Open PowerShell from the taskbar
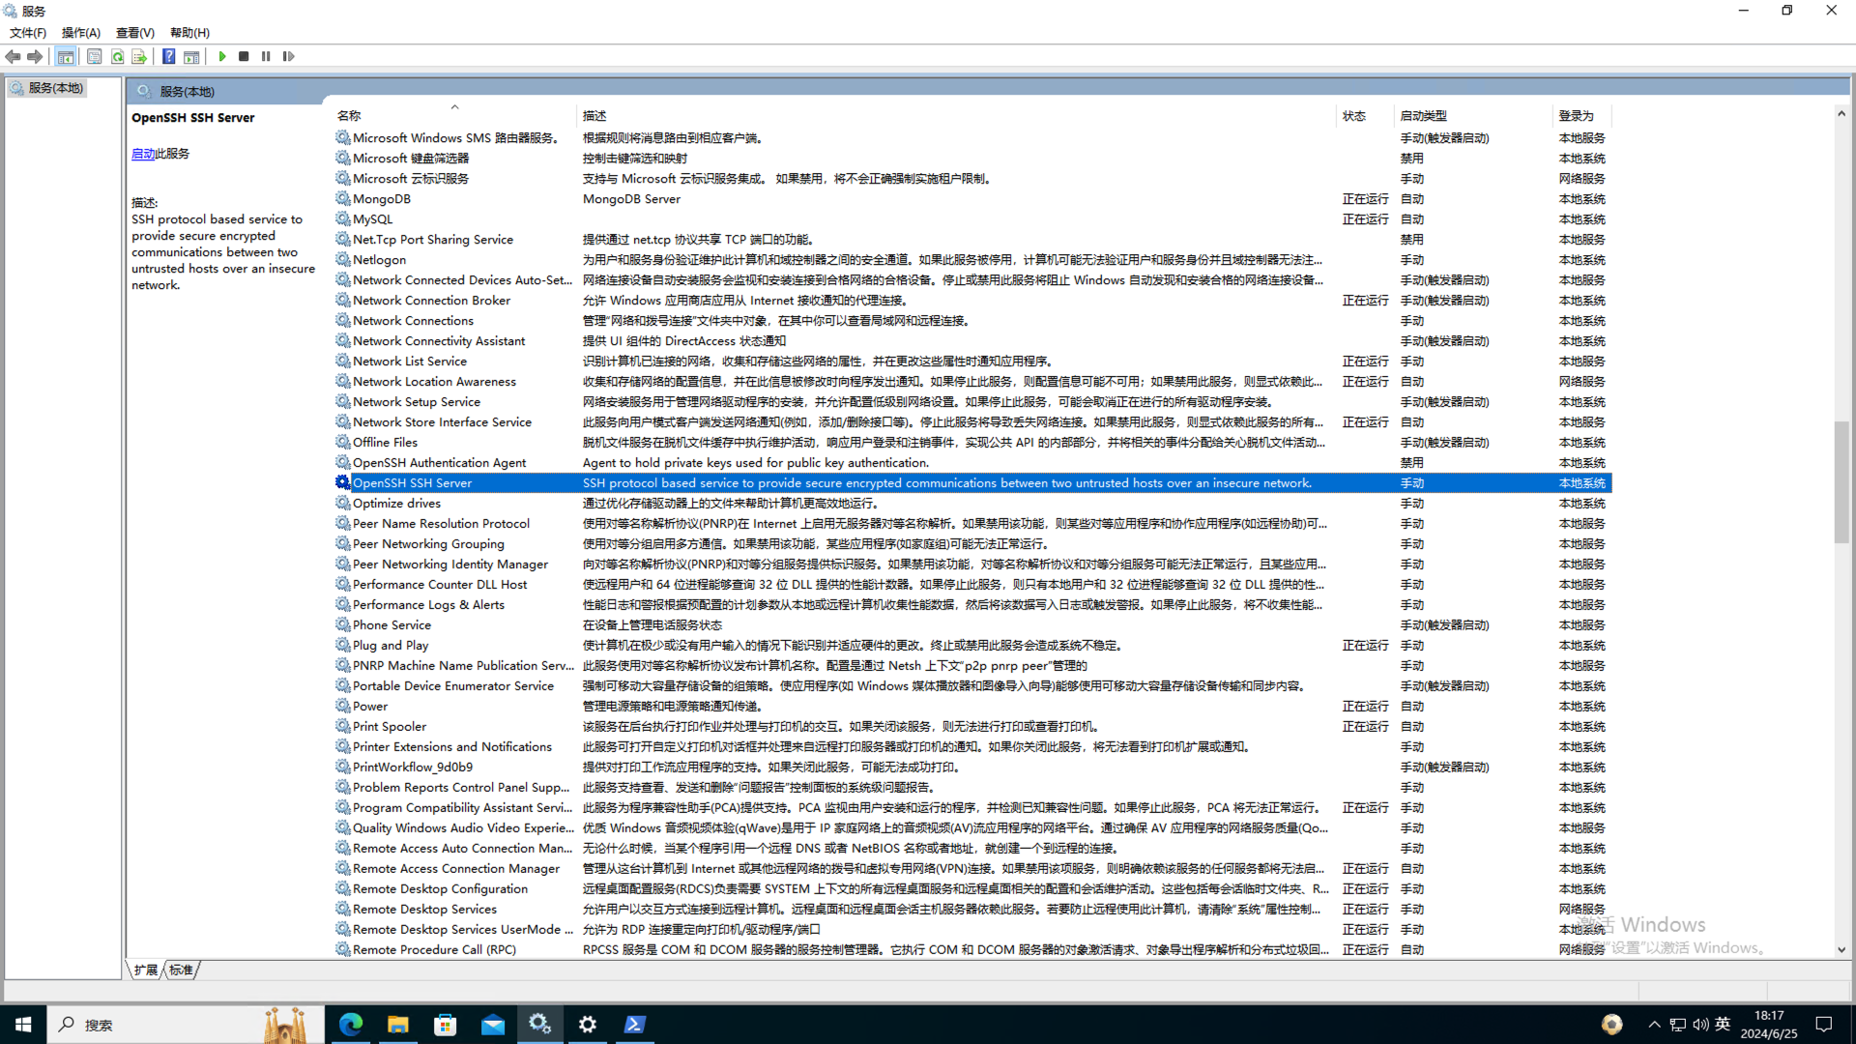 pos(635,1025)
